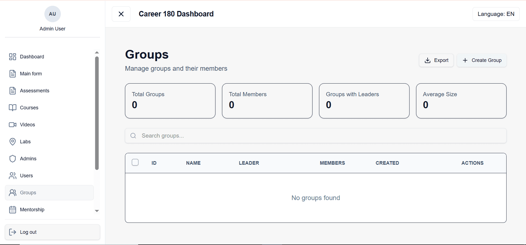526x245 pixels.
Task: Click the Career 180 Dashboard title
Action: point(176,14)
